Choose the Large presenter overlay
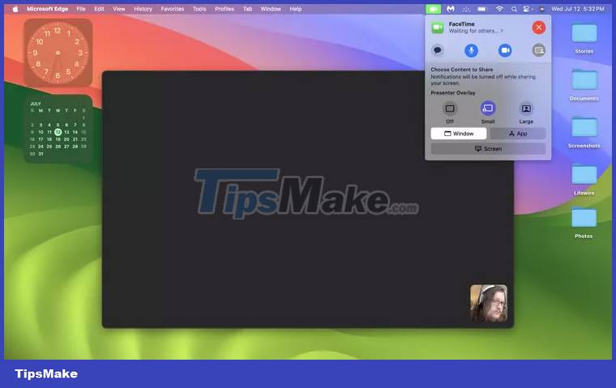This screenshot has width=616, height=388. click(x=526, y=109)
